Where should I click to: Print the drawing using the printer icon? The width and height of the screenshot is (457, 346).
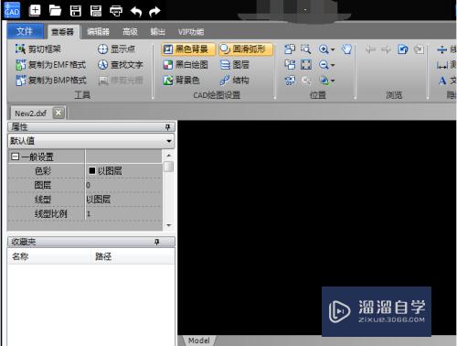coord(116,11)
